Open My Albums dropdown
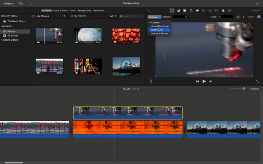Image resolution: width=263 pixels, height=164 pixels. 51,16
